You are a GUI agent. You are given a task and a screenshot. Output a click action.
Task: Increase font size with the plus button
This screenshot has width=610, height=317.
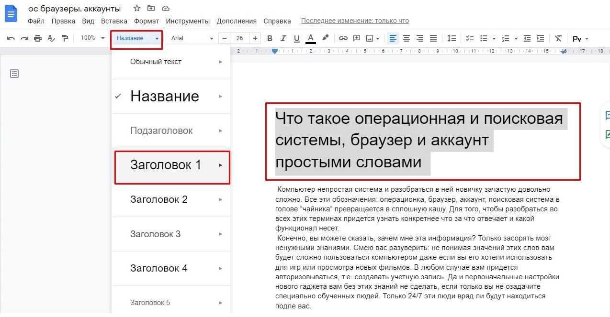pos(255,38)
